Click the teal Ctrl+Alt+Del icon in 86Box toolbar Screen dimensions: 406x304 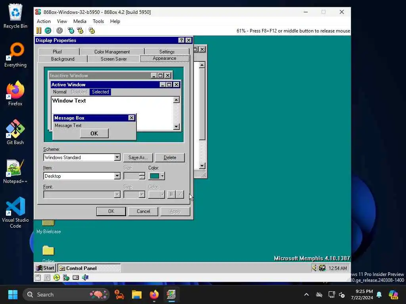71,30
